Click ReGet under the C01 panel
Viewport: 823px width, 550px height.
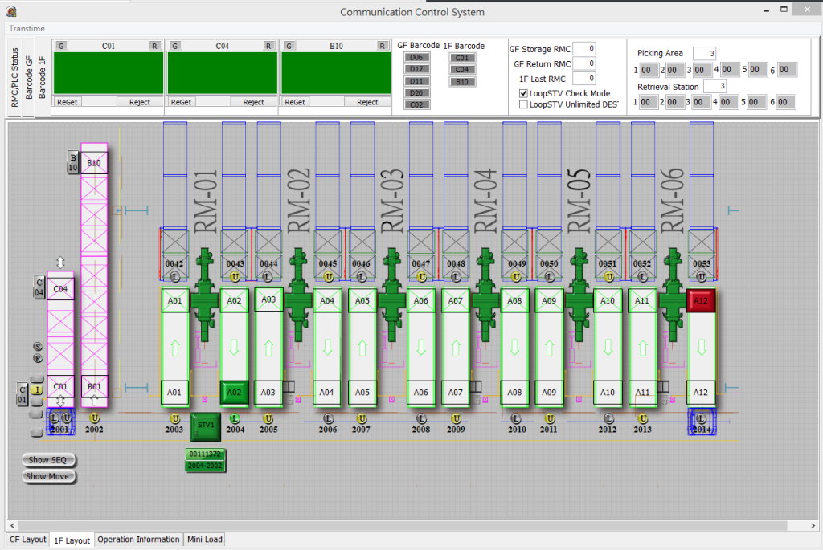pos(67,102)
